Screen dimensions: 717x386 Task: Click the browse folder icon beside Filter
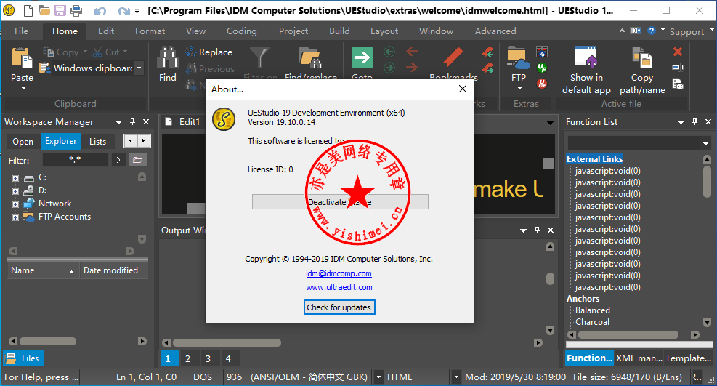[137, 160]
